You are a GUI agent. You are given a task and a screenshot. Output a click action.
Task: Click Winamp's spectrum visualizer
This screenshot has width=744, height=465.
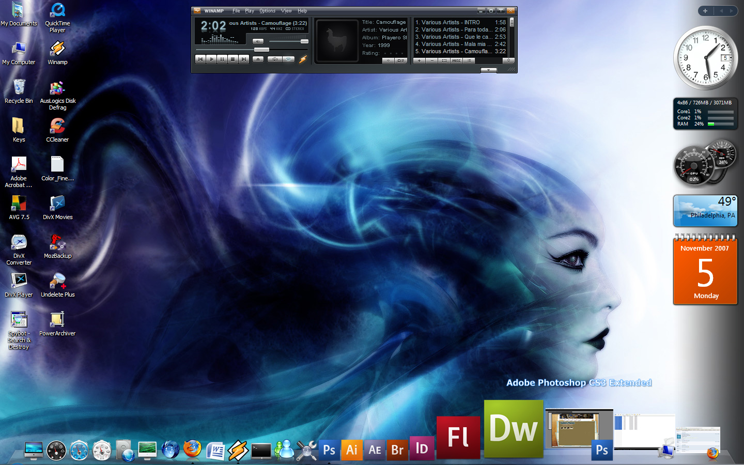[220, 39]
